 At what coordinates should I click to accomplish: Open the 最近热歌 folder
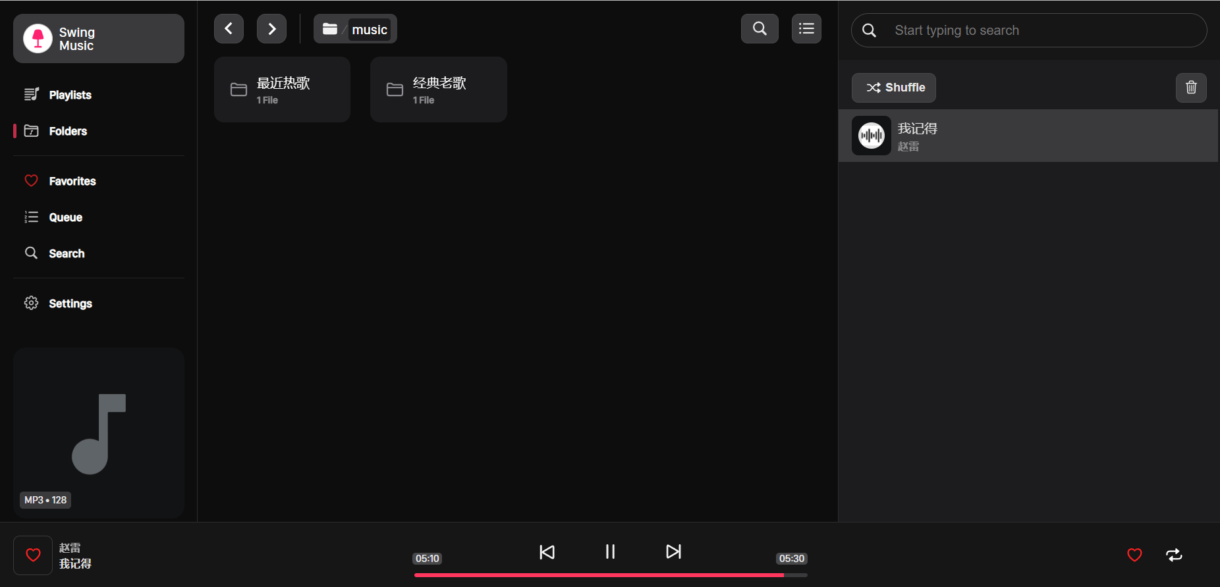coord(282,89)
